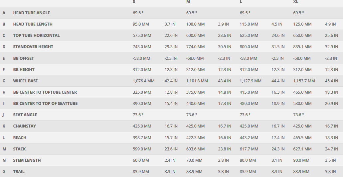
Task: Click the S size column header
Action: tap(134, 2)
